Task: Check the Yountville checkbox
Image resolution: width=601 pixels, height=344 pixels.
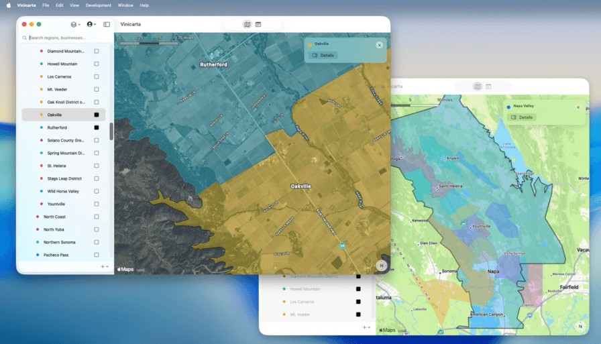Action: coord(97,204)
